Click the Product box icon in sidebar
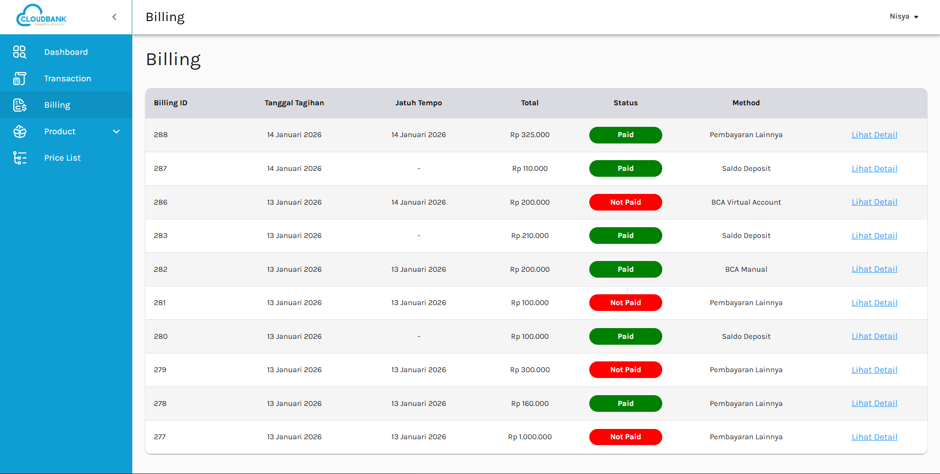940x474 pixels. [20, 131]
